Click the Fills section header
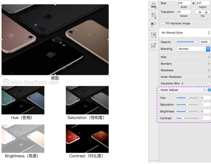 (164, 57)
